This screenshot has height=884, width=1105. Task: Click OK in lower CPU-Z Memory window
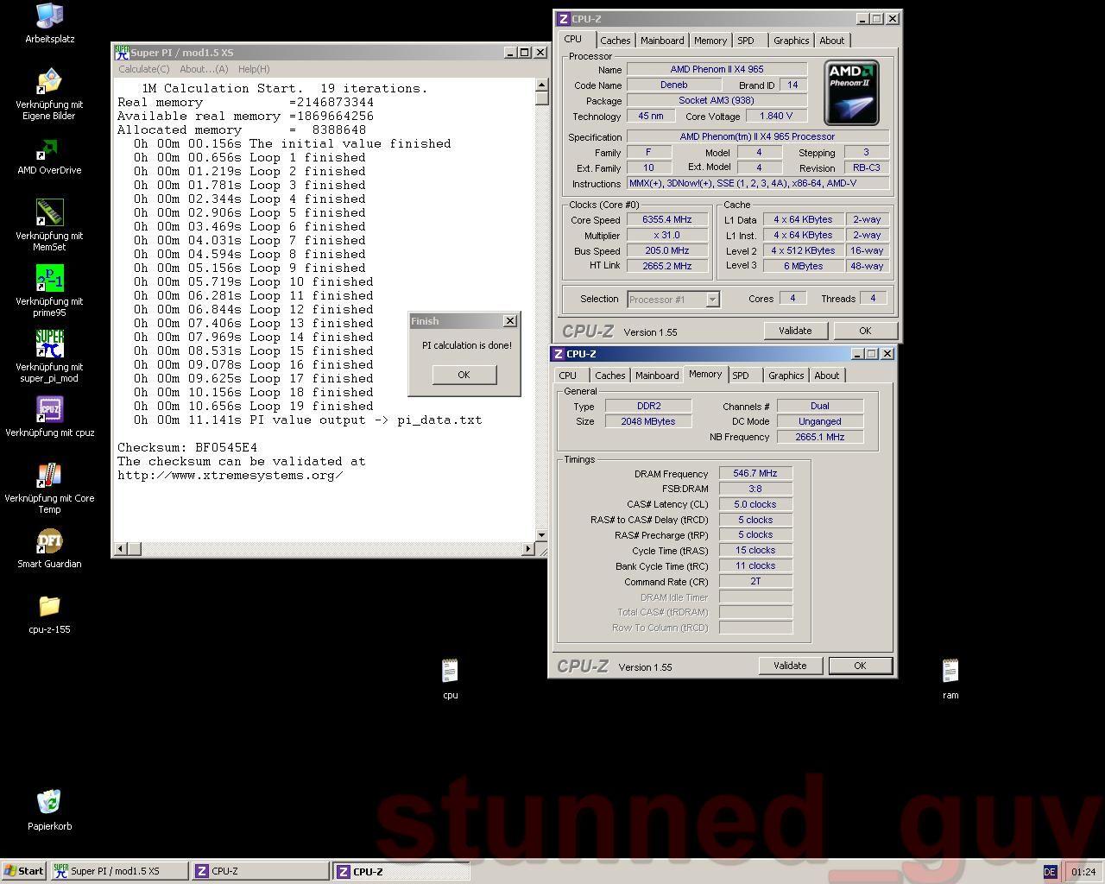(x=860, y=666)
